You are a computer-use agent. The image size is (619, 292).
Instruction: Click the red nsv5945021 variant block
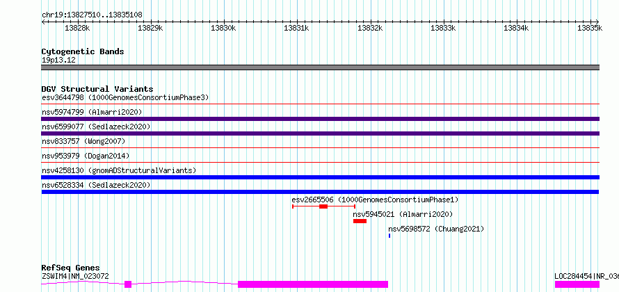(360, 221)
